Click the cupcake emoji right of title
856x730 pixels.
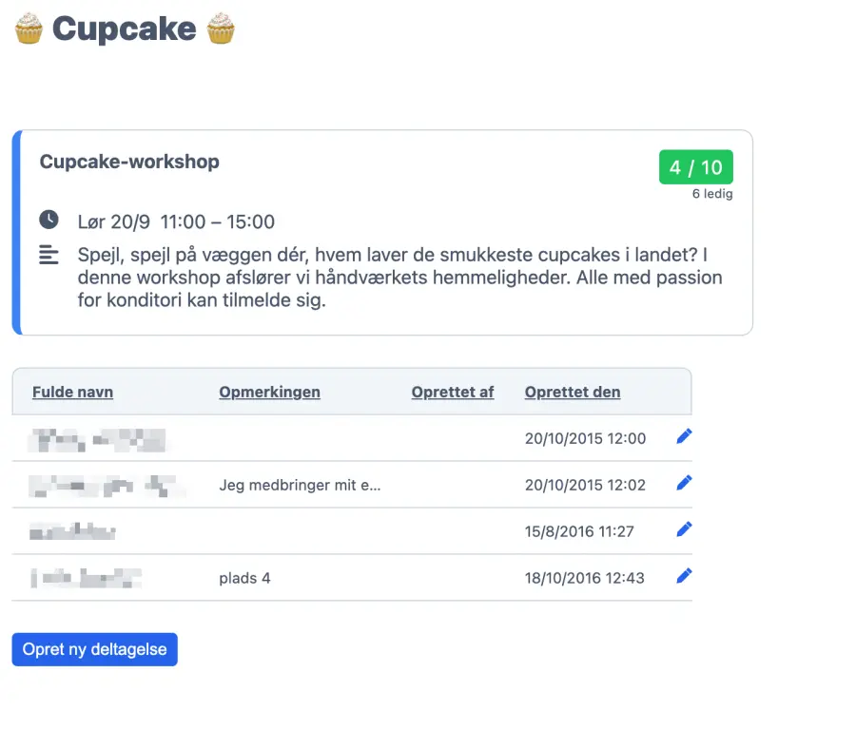[221, 29]
